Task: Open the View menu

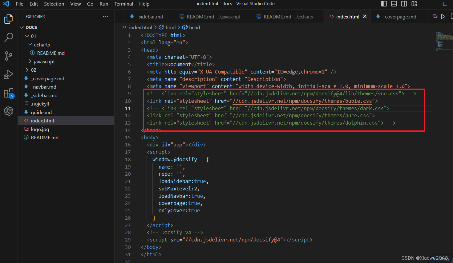Action: pos(75,4)
